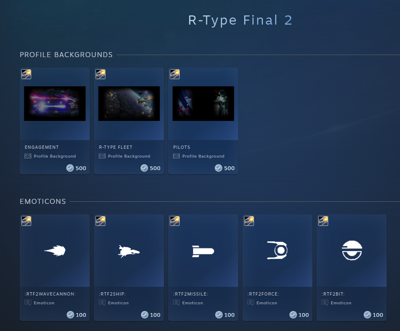The width and height of the screenshot is (400, 331).
Task: Click the missile emoticon icon
Action: point(203,251)
